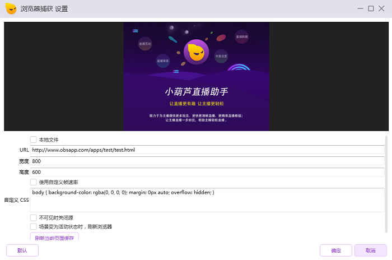
Task: Click the browser preview thumbnail
Action: click(x=196, y=76)
